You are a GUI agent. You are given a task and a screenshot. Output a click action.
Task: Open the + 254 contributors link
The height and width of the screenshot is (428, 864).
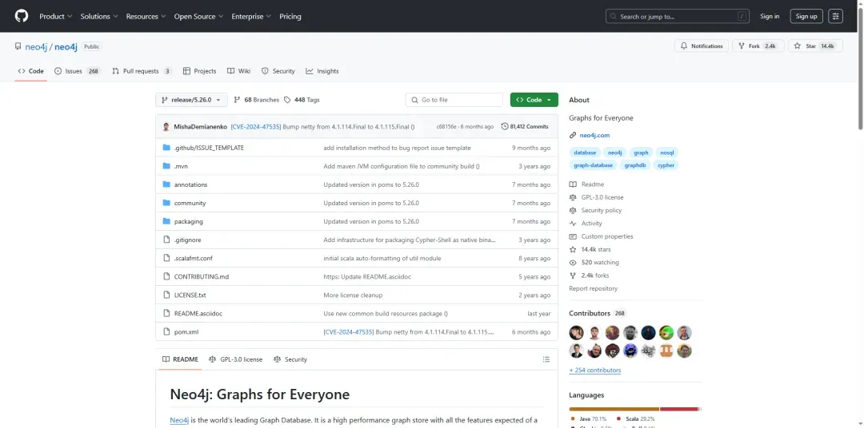[595, 371]
